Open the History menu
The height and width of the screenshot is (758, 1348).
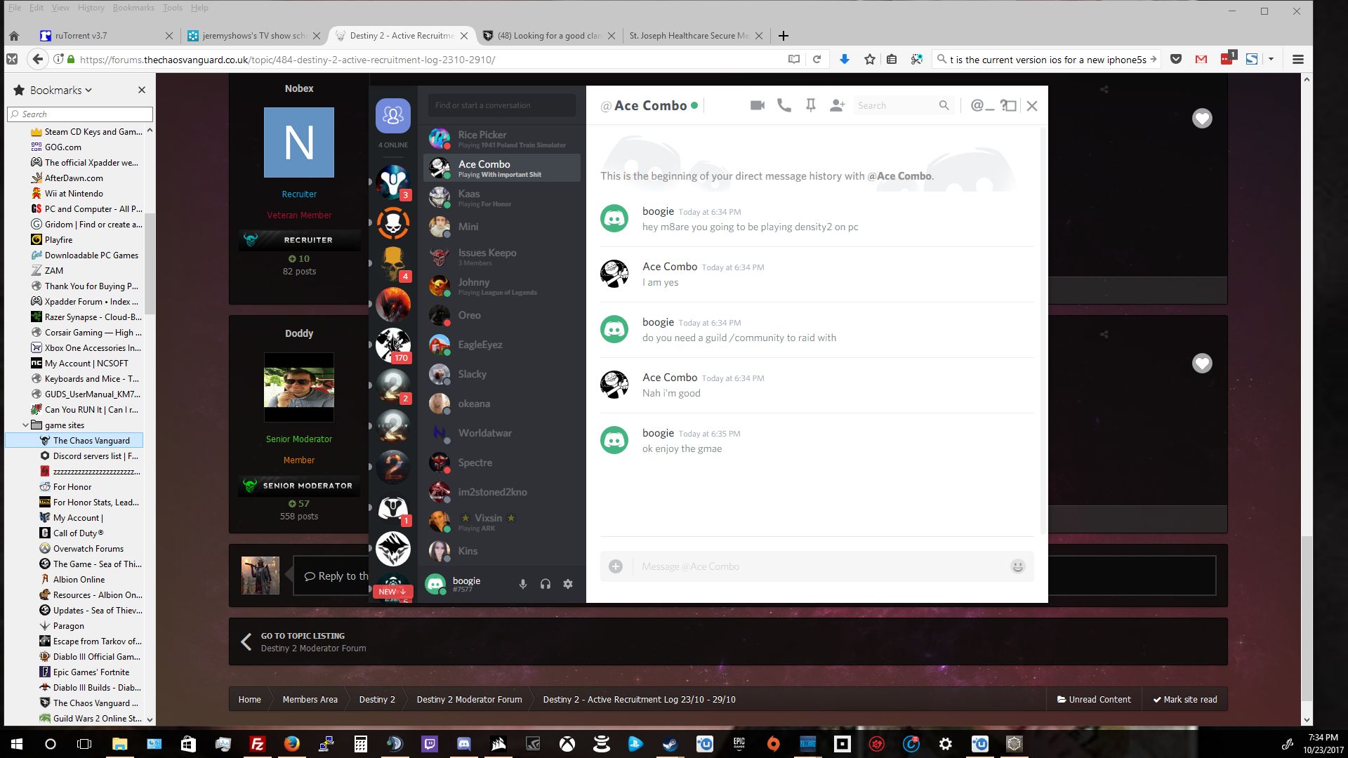tap(91, 8)
